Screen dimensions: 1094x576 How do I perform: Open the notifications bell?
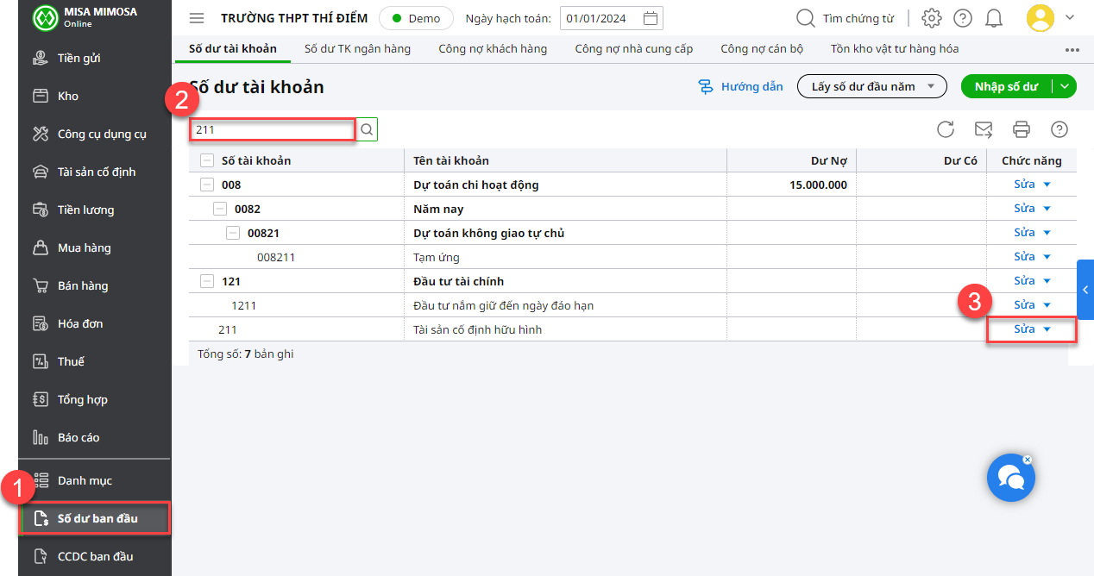994,18
